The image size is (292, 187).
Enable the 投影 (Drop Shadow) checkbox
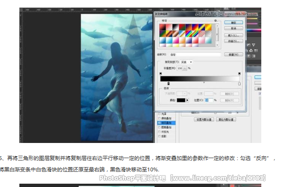tap(159, 136)
